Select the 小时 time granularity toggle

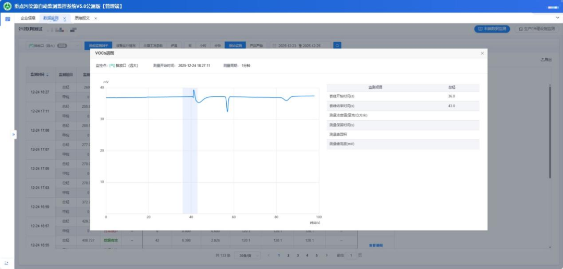click(x=203, y=46)
